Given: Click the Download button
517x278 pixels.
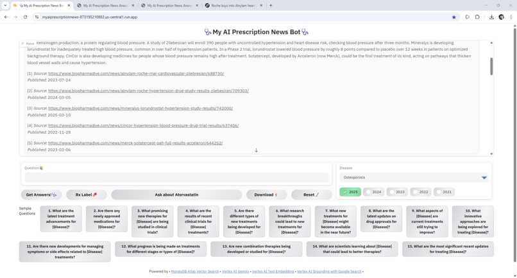Looking at the screenshot, I should [266, 195].
